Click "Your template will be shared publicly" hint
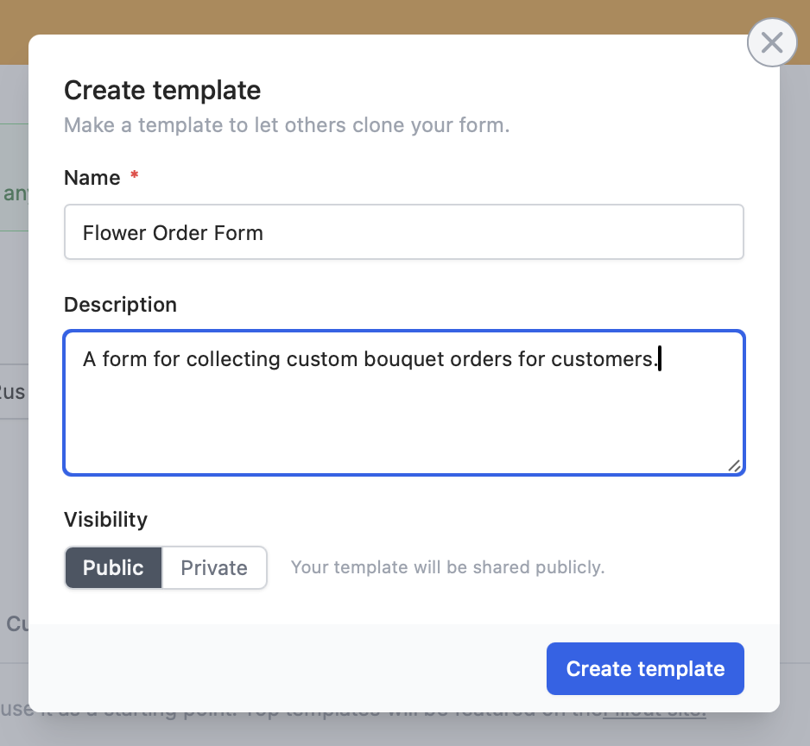This screenshot has width=810, height=746. pos(448,567)
